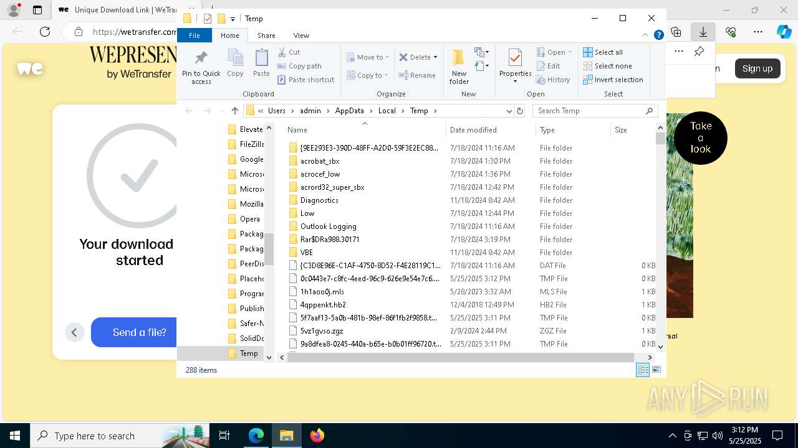Click horizontal scrollbar in file list
The image size is (798, 448).
coord(460,357)
